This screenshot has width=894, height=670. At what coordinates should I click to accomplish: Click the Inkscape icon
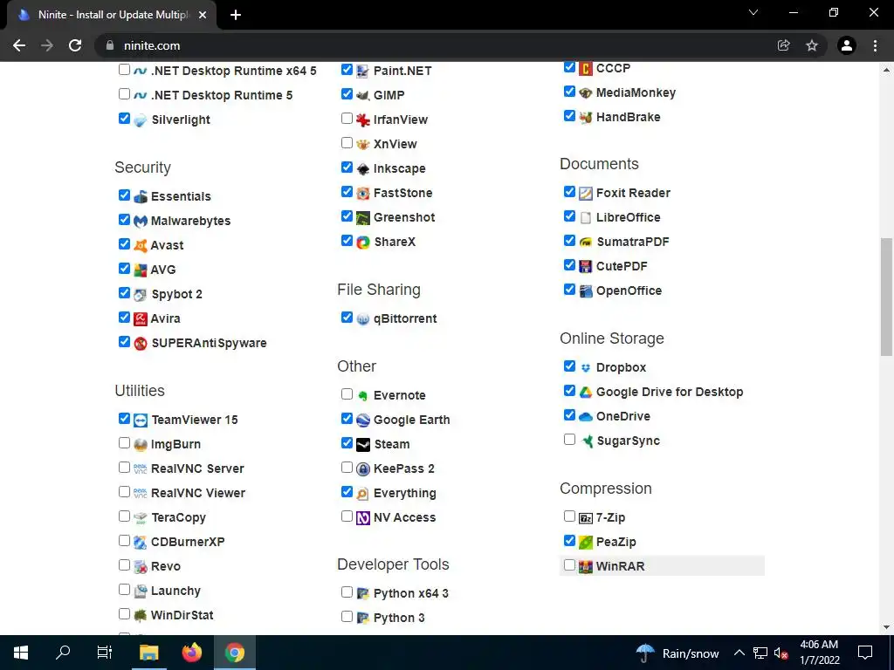[x=363, y=168]
